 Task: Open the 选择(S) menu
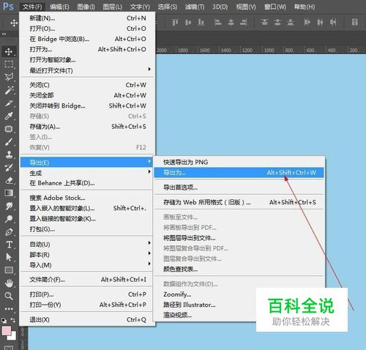click(168, 7)
